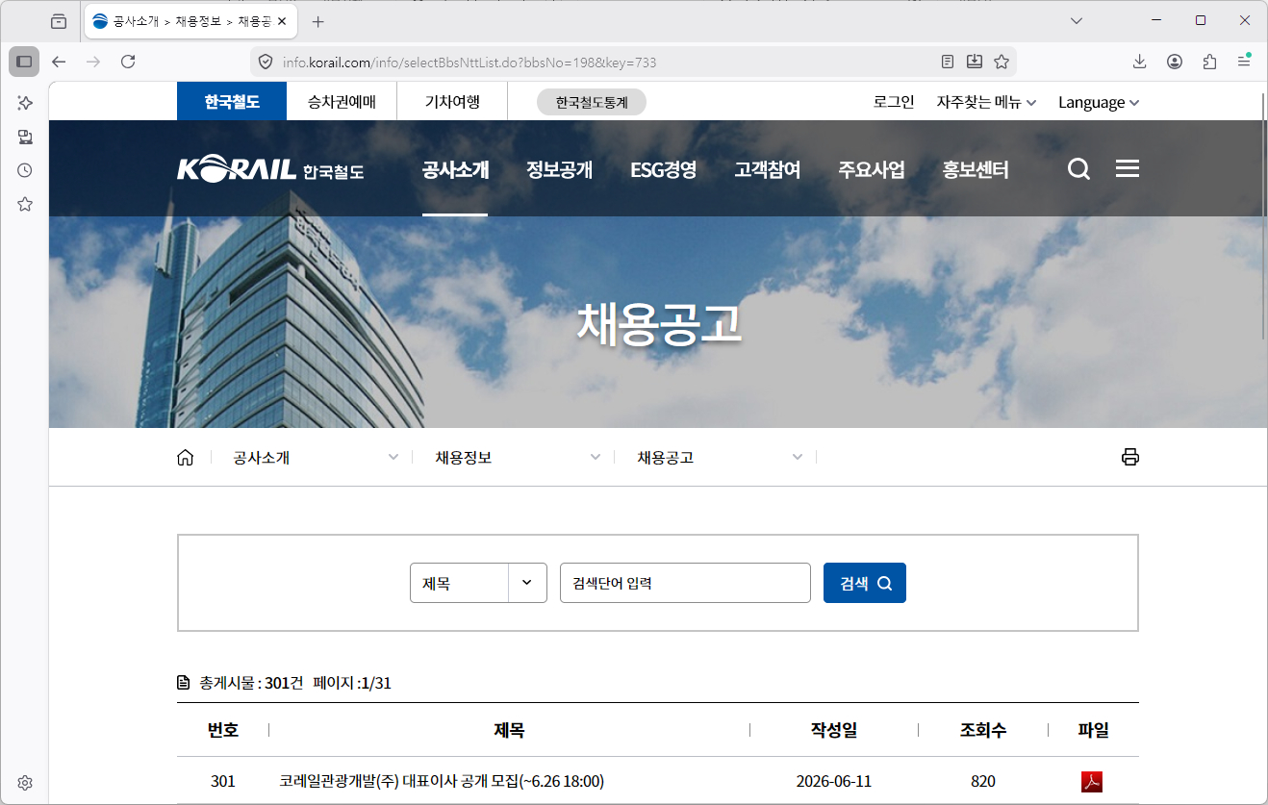This screenshot has width=1268, height=805.
Task: Open a new browser tab
Action: click(x=318, y=21)
